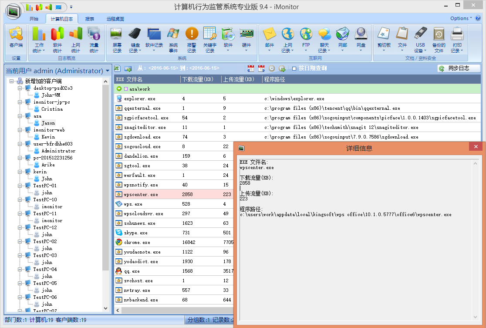Screen dimensions: 486x328
Task: Open the 当前用户 admin dropdown arrow
Action: 108,71
